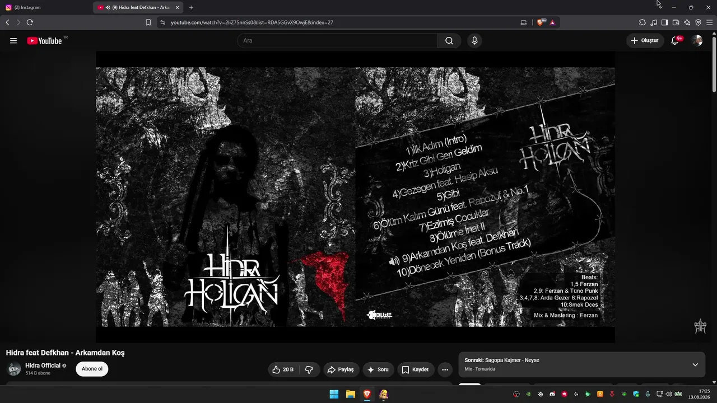
Task: Open the taskbar clock and date
Action: (x=699, y=394)
